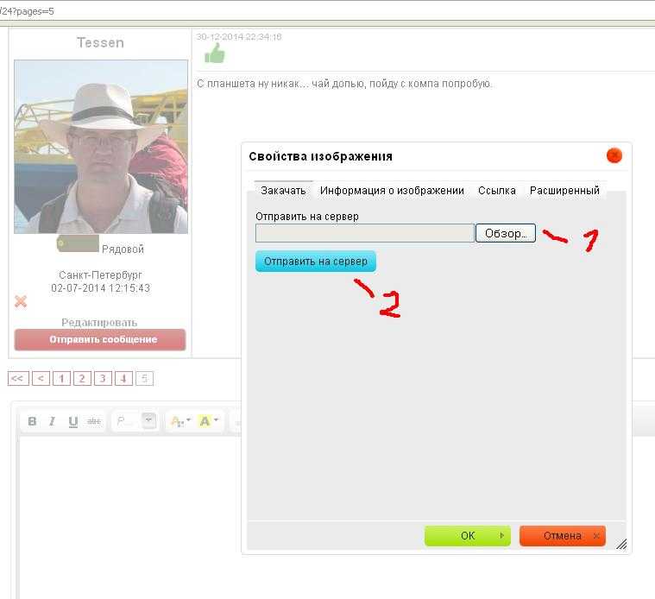Click the browser address bar URL
This screenshot has height=599, width=655.
pos(27,11)
